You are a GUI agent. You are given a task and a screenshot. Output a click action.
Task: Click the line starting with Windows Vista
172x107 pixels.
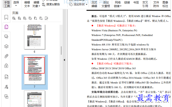tap(114, 30)
